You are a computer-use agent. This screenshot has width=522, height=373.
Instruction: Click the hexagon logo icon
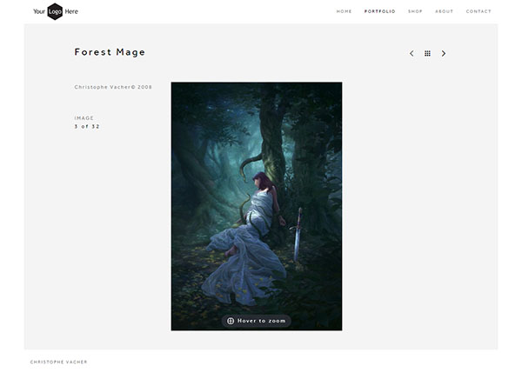[x=55, y=11]
